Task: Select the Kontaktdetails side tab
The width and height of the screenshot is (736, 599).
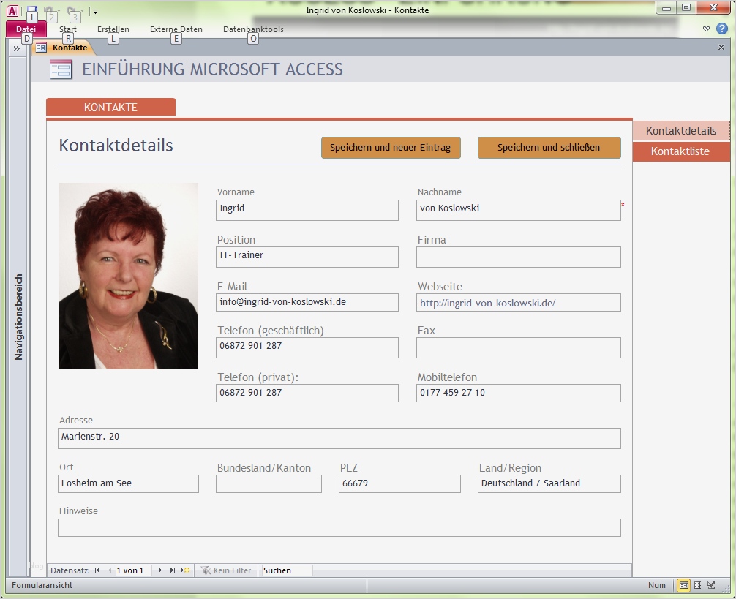Action: tap(680, 131)
